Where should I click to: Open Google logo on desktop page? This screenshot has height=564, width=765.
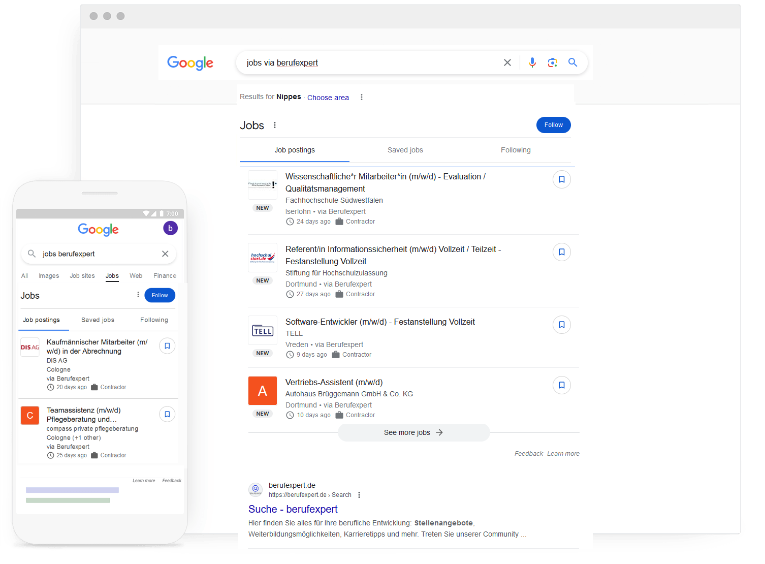[x=190, y=63]
